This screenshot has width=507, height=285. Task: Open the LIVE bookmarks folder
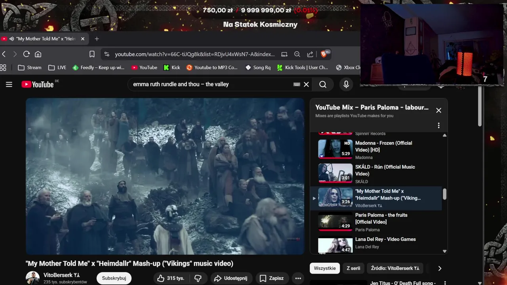pos(57,68)
